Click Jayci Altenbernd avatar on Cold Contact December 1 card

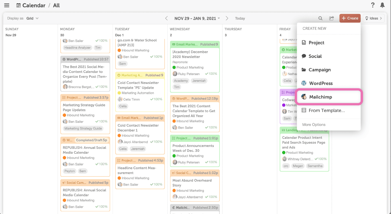coord(120,142)
